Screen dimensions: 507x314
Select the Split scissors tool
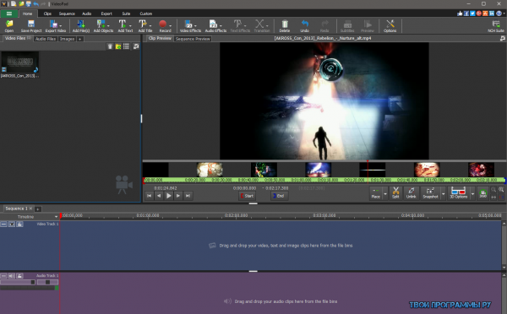395,192
